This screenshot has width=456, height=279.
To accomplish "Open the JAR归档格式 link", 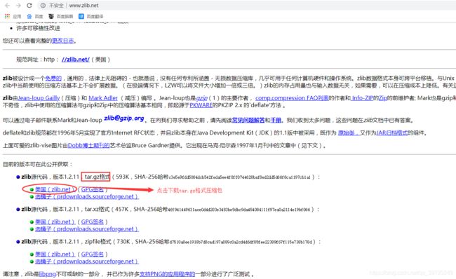I will click(x=391, y=132).
